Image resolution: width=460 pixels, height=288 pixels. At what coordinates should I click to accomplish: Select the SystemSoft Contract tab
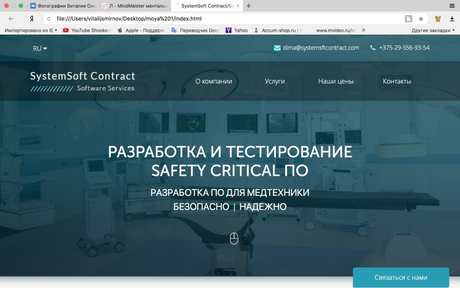tap(207, 6)
